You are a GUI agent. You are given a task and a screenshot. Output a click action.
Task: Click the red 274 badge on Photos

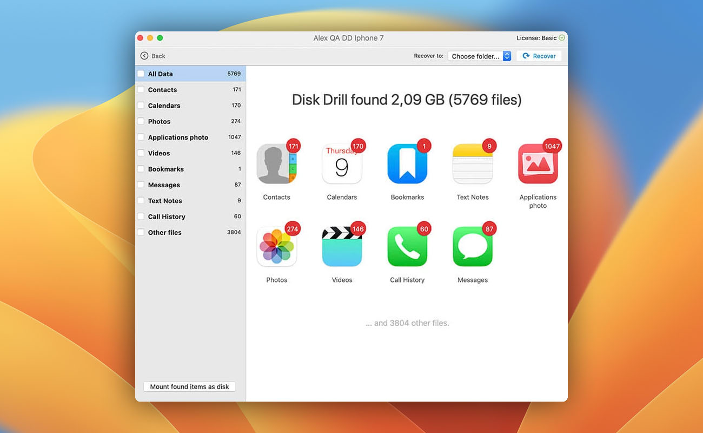(x=293, y=229)
